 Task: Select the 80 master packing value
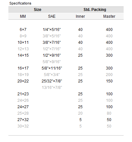coord(109,113)
